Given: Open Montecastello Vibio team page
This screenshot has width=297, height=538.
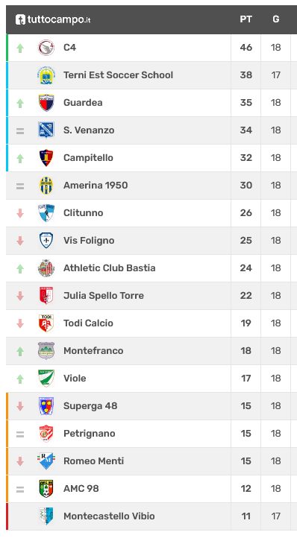Looking at the screenshot, I should [x=109, y=516].
